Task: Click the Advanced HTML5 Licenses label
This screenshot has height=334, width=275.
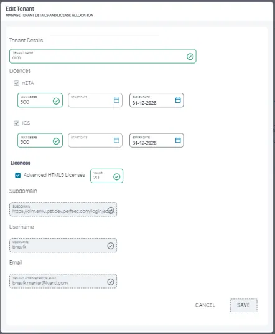Action: (x=54, y=175)
